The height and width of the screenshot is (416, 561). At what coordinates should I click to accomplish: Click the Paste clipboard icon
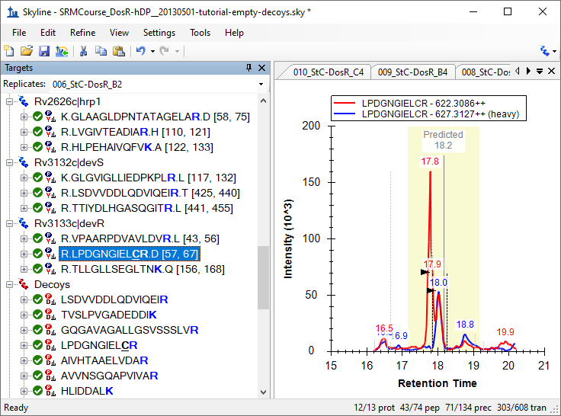(x=118, y=51)
